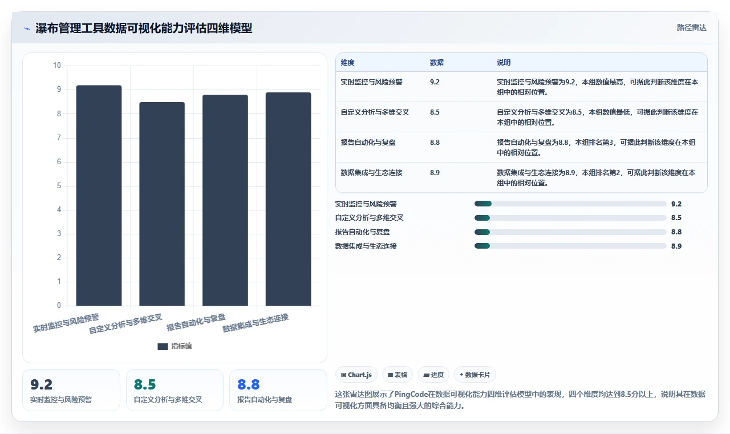Viewport: 730px width, 434px height.
Task: Select the 数据卡片 tag
Action: 475,375
